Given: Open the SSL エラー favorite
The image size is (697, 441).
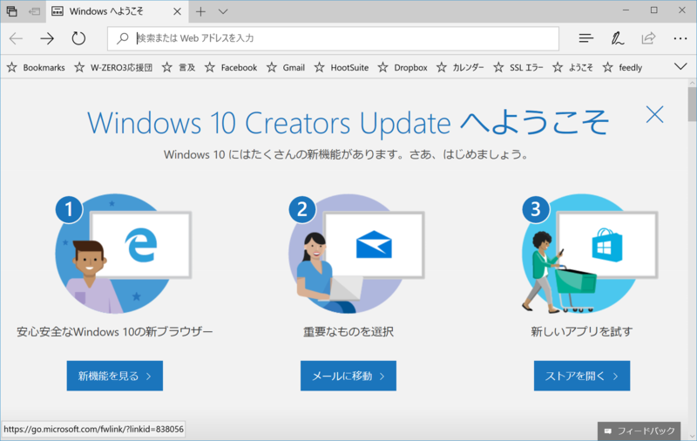Looking at the screenshot, I should point(518,68).
